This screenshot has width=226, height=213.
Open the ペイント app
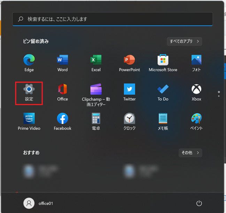[x=196, y=122]
